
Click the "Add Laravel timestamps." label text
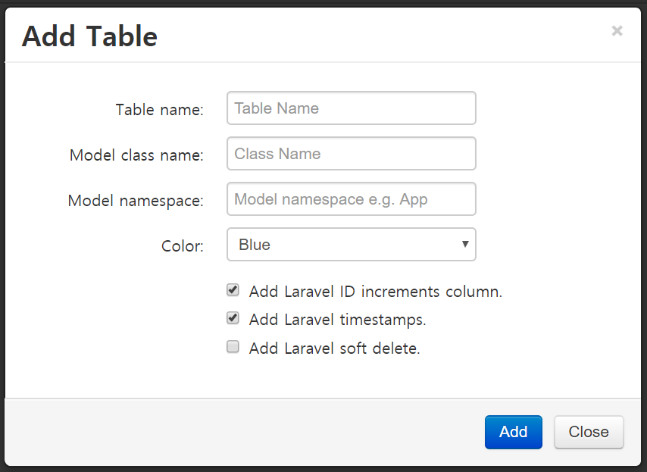pyautogui.click(x=337, y=320)
